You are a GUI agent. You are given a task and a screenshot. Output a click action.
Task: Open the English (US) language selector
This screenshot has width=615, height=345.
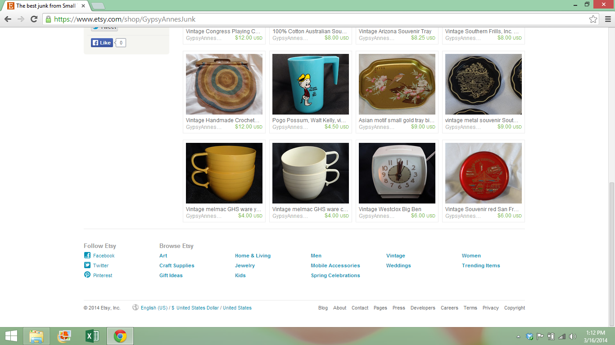pos(154,308)
